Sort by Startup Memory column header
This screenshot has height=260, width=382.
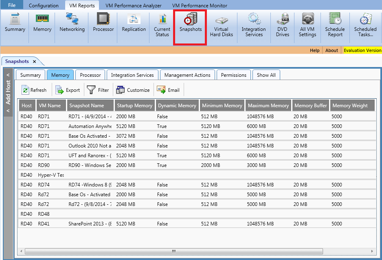pos(135,106)
